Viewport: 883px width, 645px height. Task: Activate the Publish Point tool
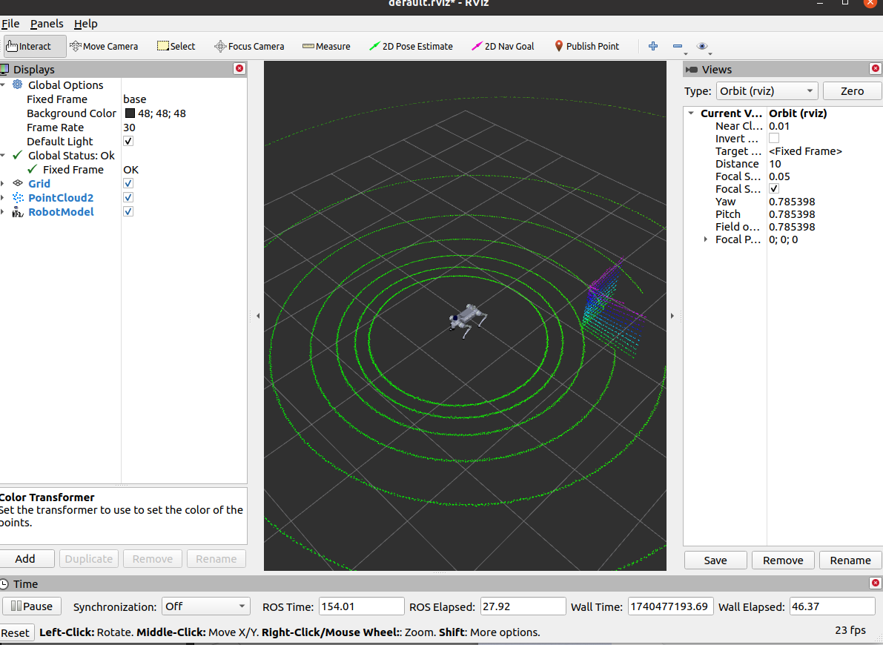pyautogui.click(x=586, y=46)
